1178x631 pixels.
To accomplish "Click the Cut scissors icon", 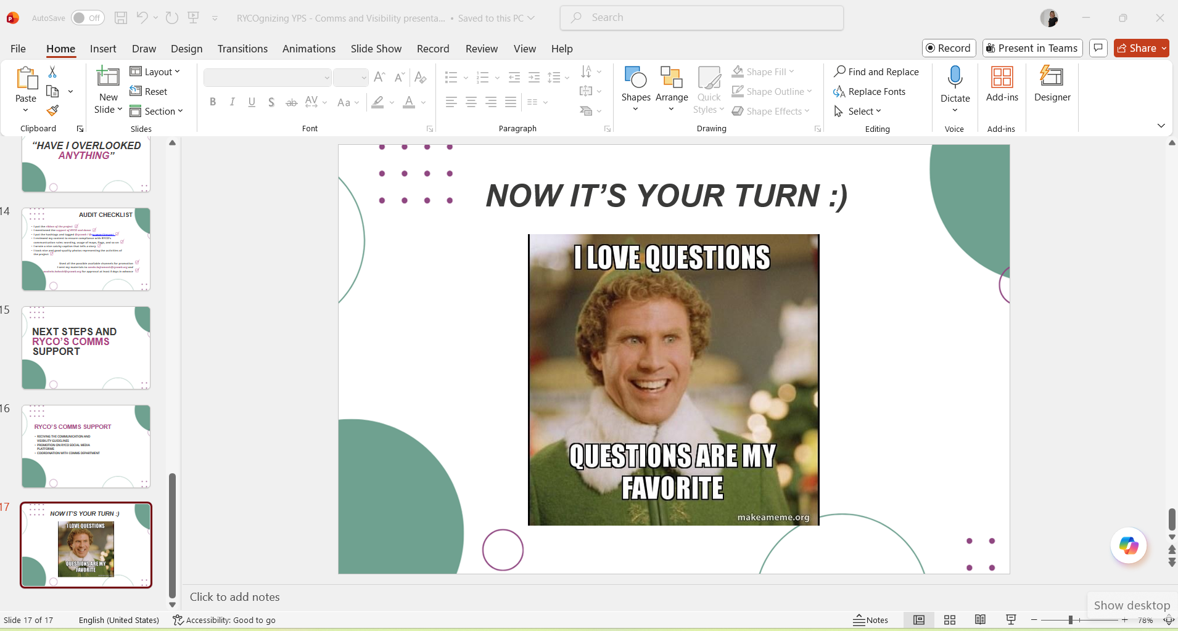I will coord(53,72).
